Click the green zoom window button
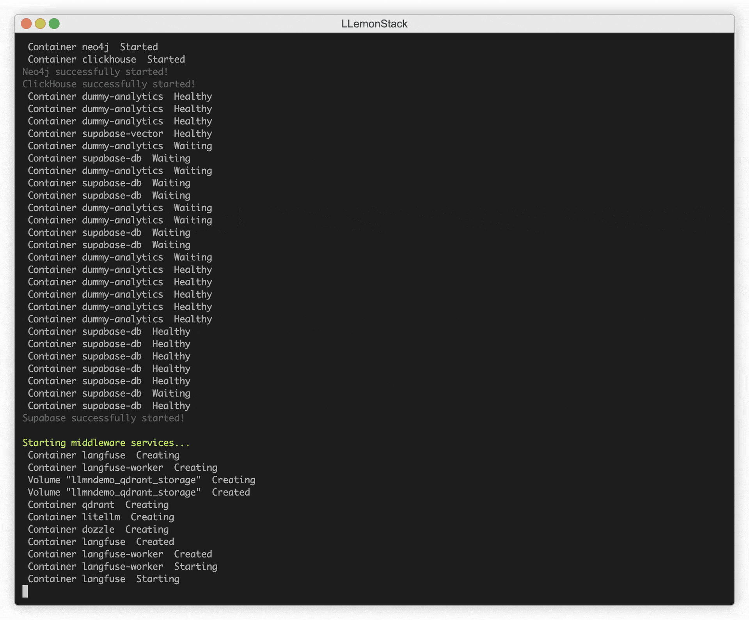 point(54,24)
